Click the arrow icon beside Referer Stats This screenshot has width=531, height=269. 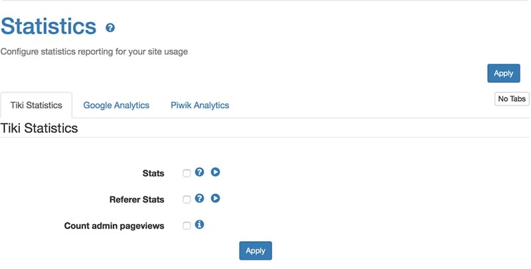coord(215,198)
